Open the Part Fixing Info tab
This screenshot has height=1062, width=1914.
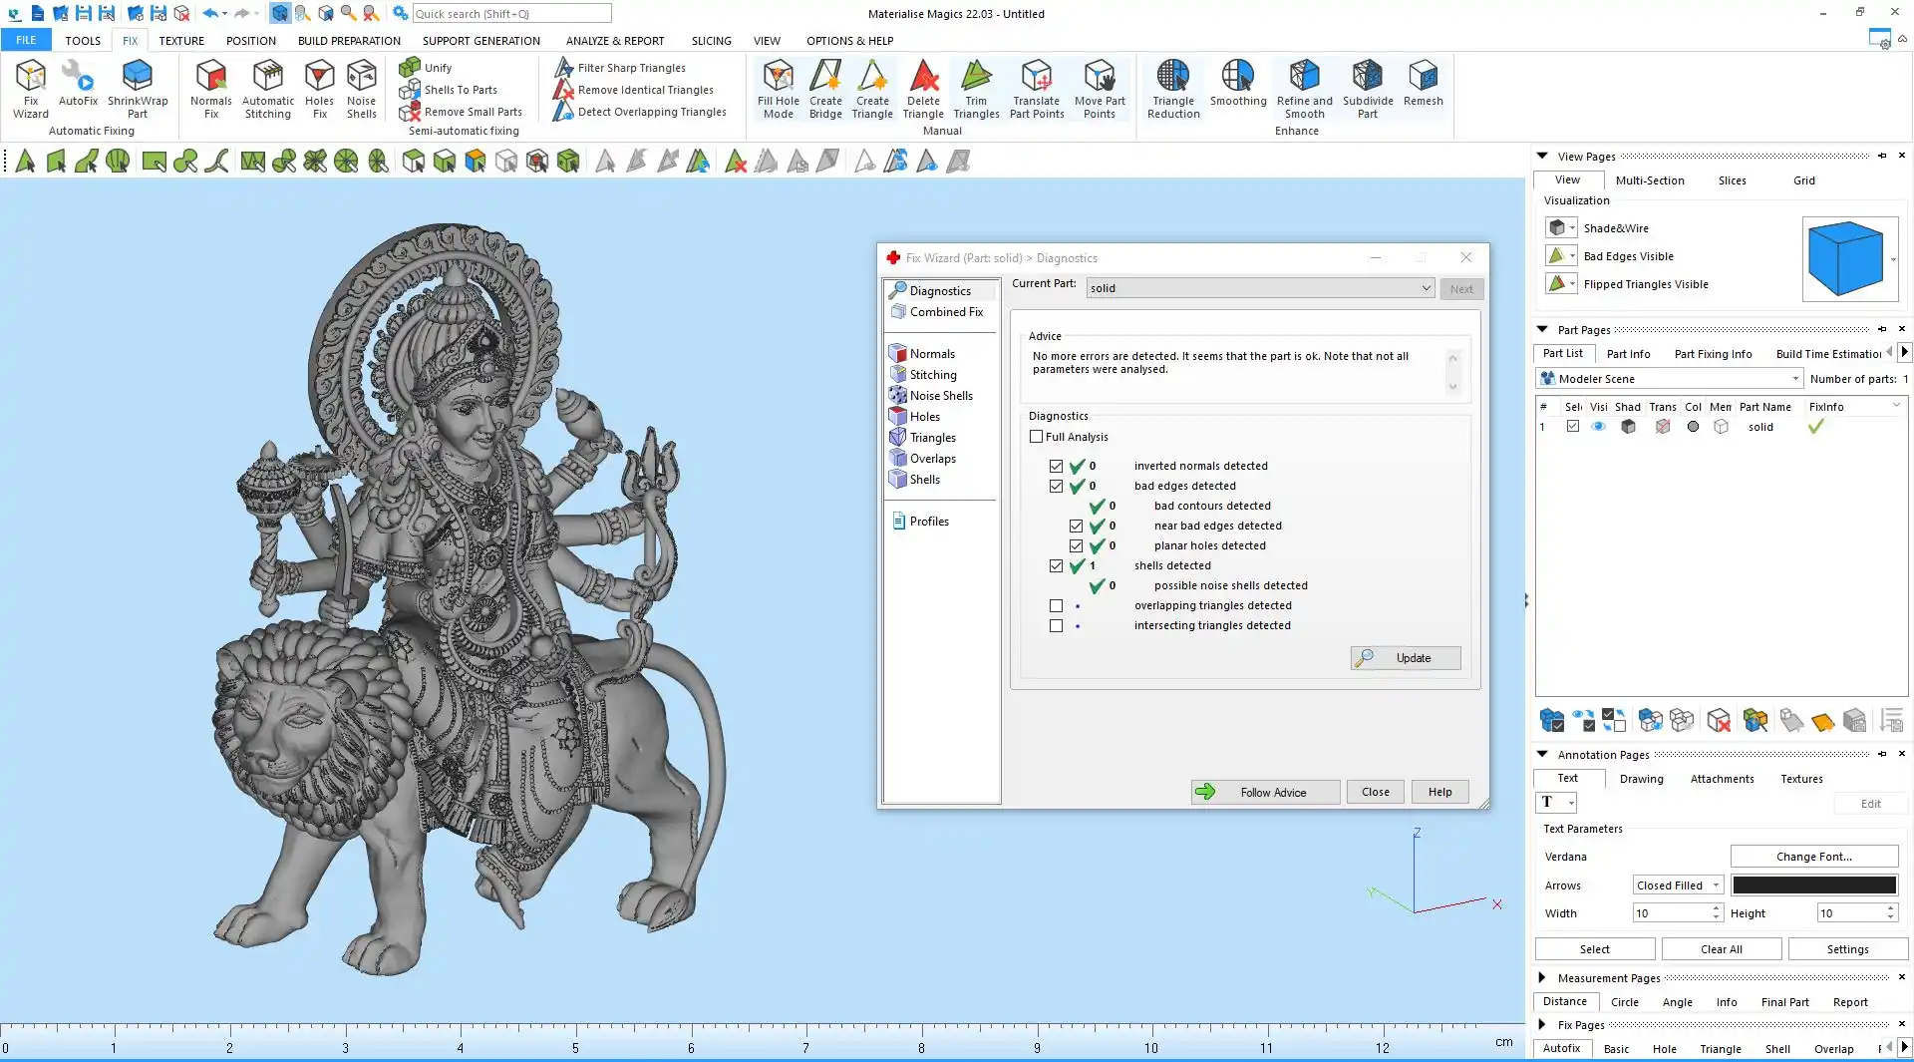coord(1713,354)
